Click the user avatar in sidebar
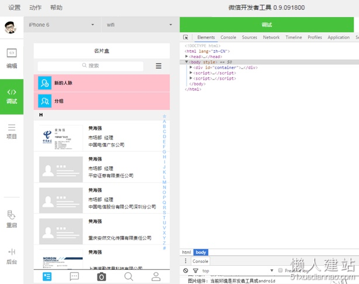Screen dimensions: 359x284 (x=11, y=28)
